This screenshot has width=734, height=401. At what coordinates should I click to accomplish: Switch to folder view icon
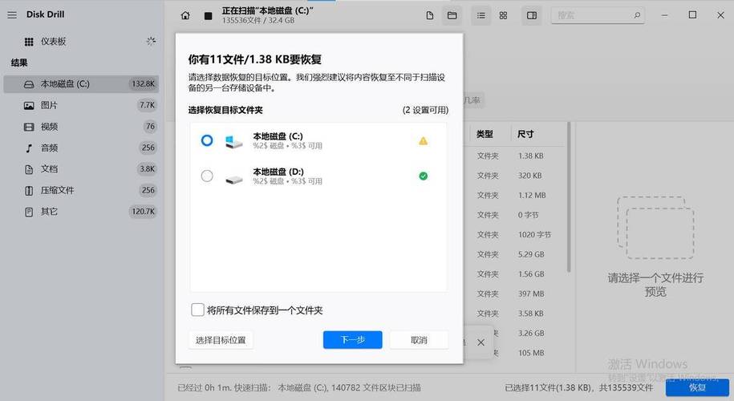[x=452, y=15]
